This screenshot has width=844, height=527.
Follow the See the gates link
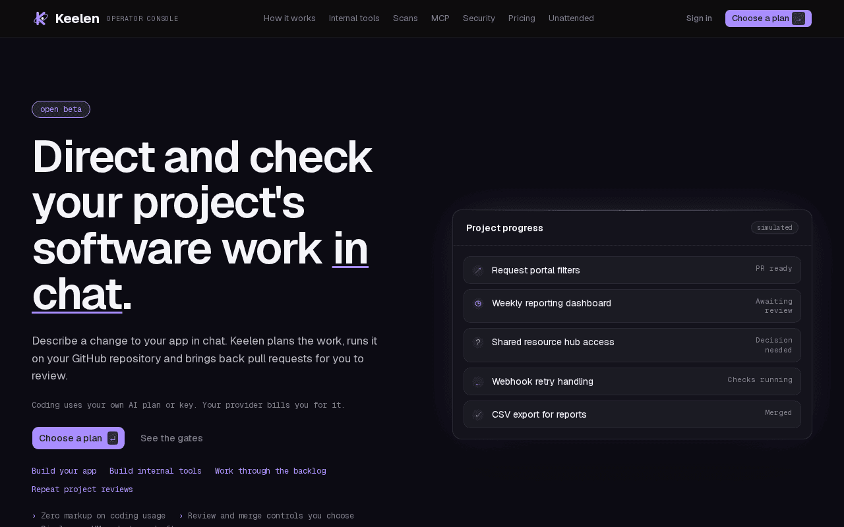pos(171,438)
